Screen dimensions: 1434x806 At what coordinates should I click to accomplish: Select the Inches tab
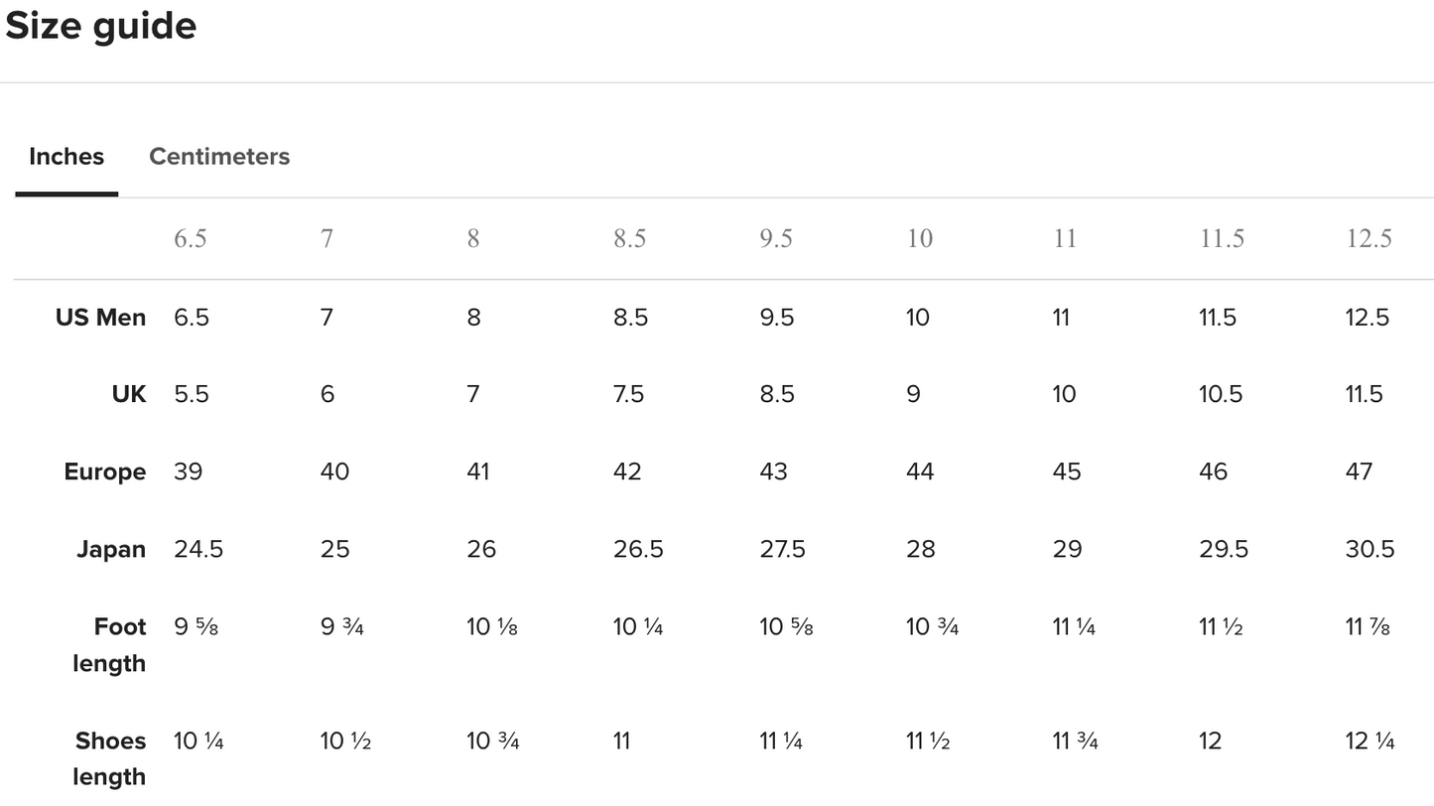(x=66, y=157)
